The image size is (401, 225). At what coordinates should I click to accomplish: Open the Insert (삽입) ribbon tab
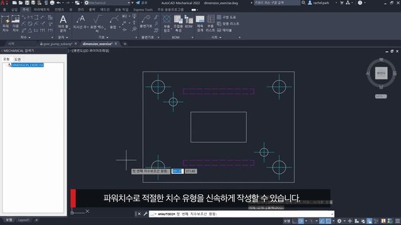[x=14, y=9]
